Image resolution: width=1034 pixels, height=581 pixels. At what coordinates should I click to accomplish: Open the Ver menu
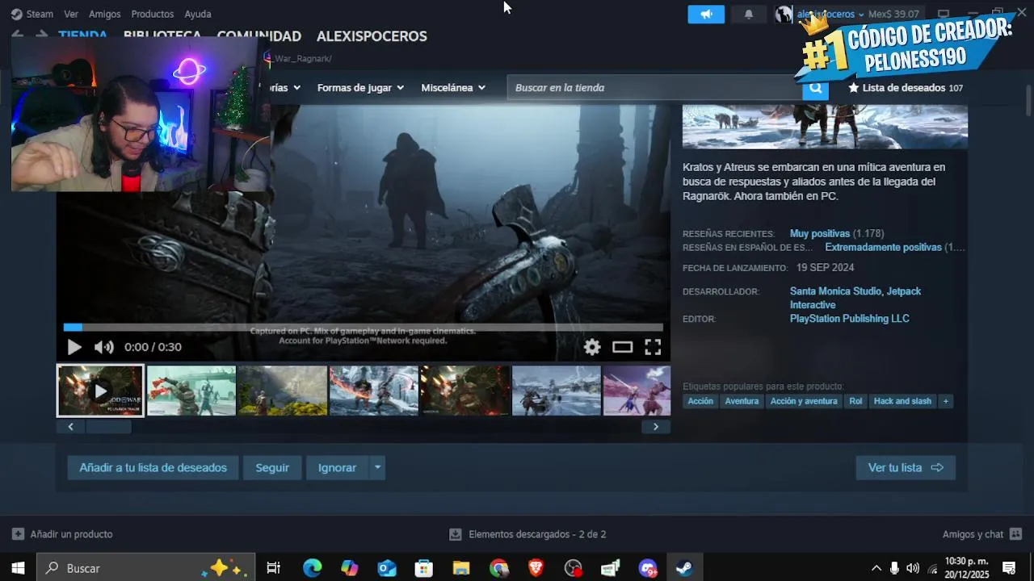click(71, 14)
